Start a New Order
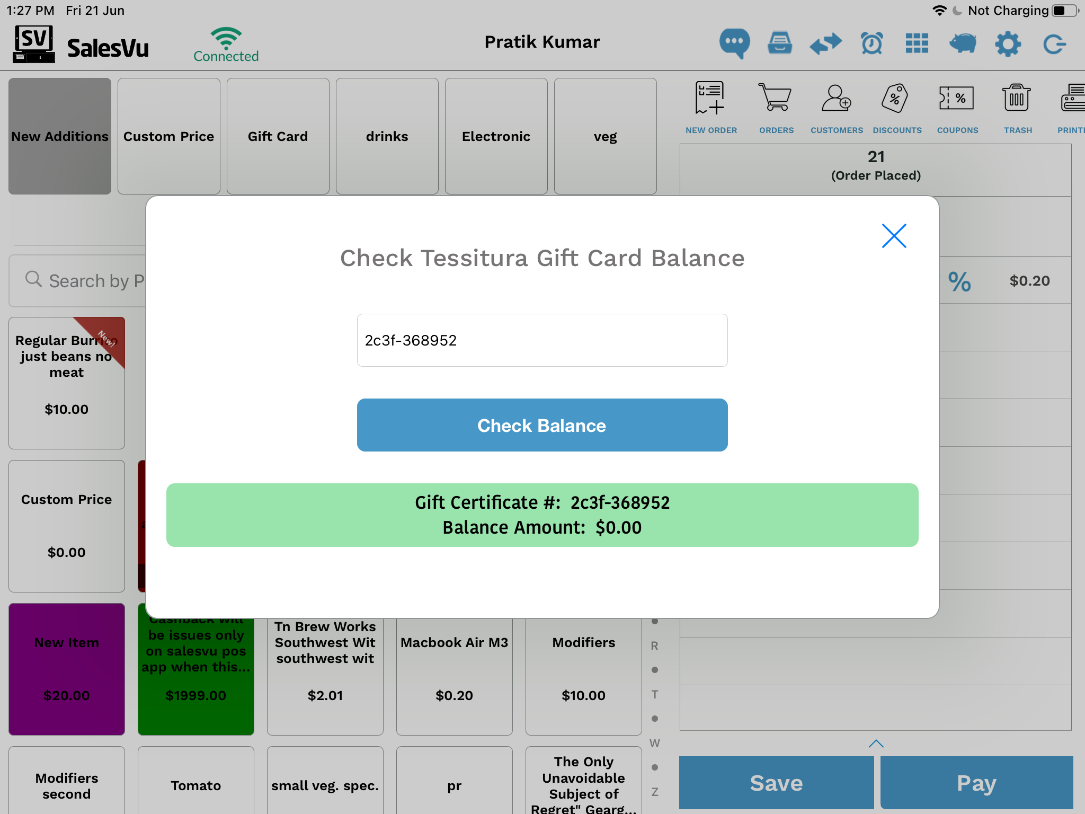The image size is (1085, 814). click(x=711, y=108)
